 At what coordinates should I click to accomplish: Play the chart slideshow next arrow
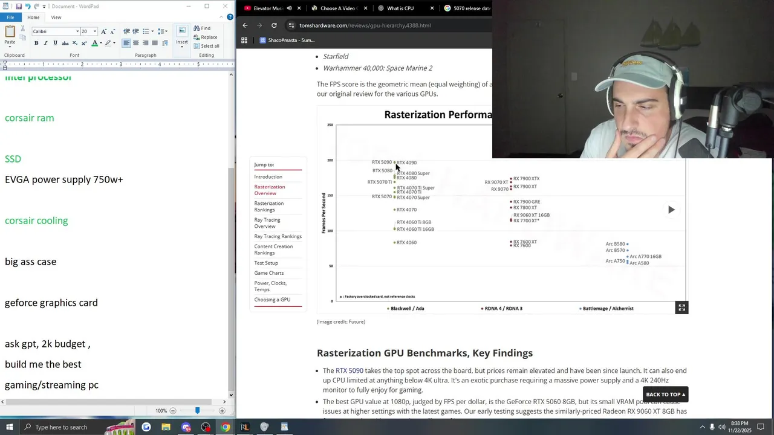pos(671,210)
